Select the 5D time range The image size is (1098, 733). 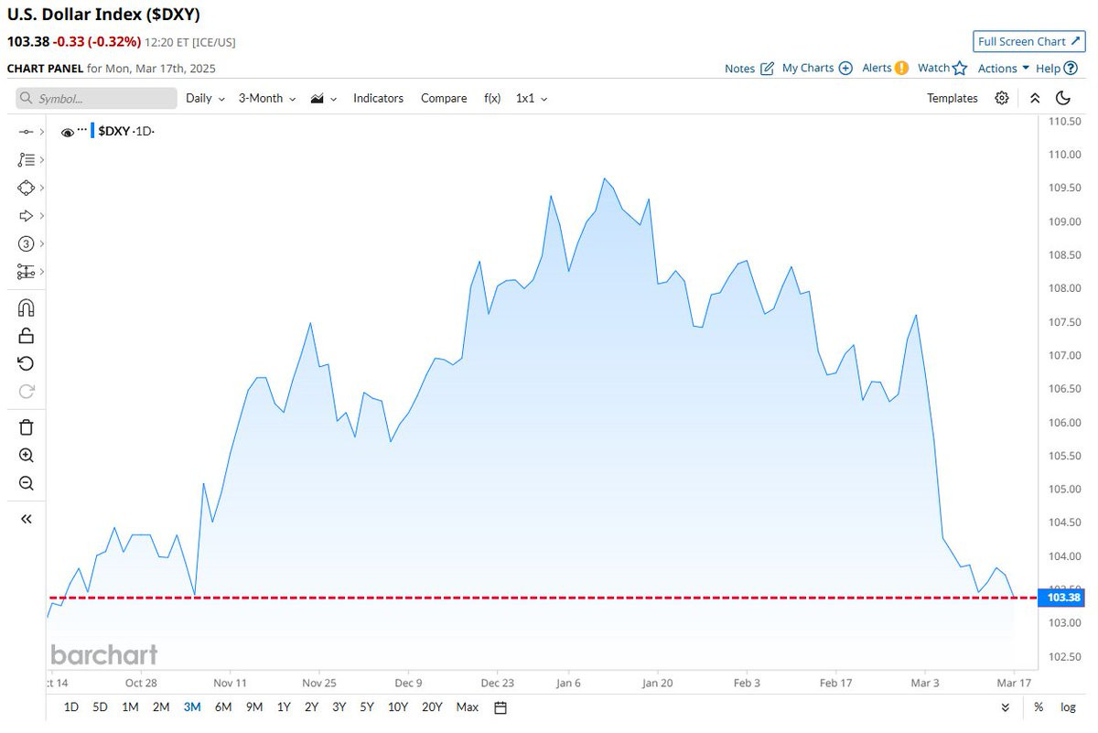[101, 707]
